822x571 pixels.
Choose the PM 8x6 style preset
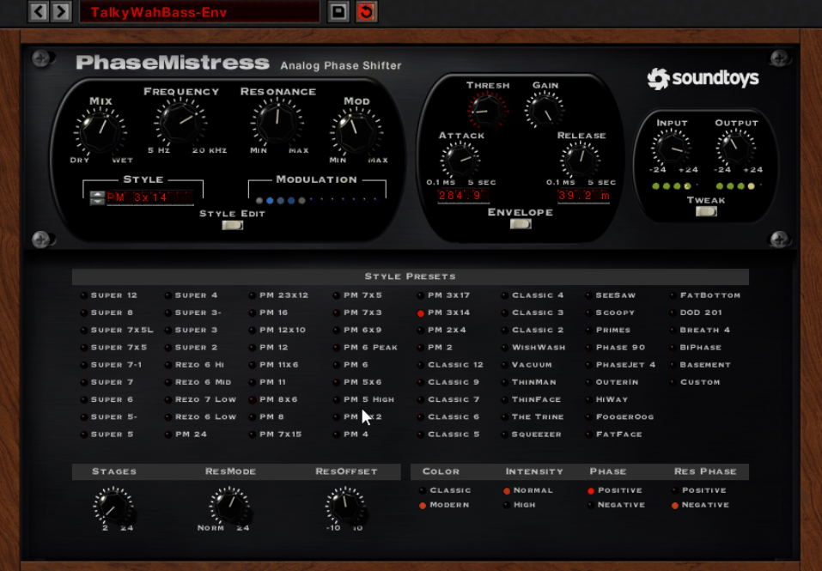[274, 399]
